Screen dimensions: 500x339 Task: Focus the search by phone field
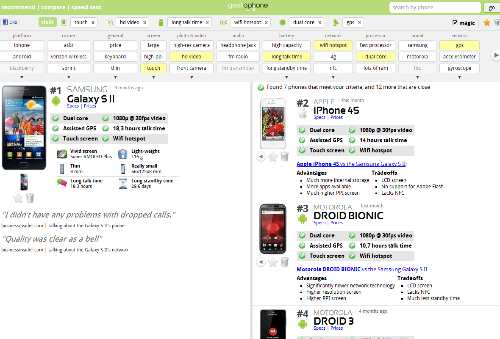pyautogui.click(x=435, y=7)
